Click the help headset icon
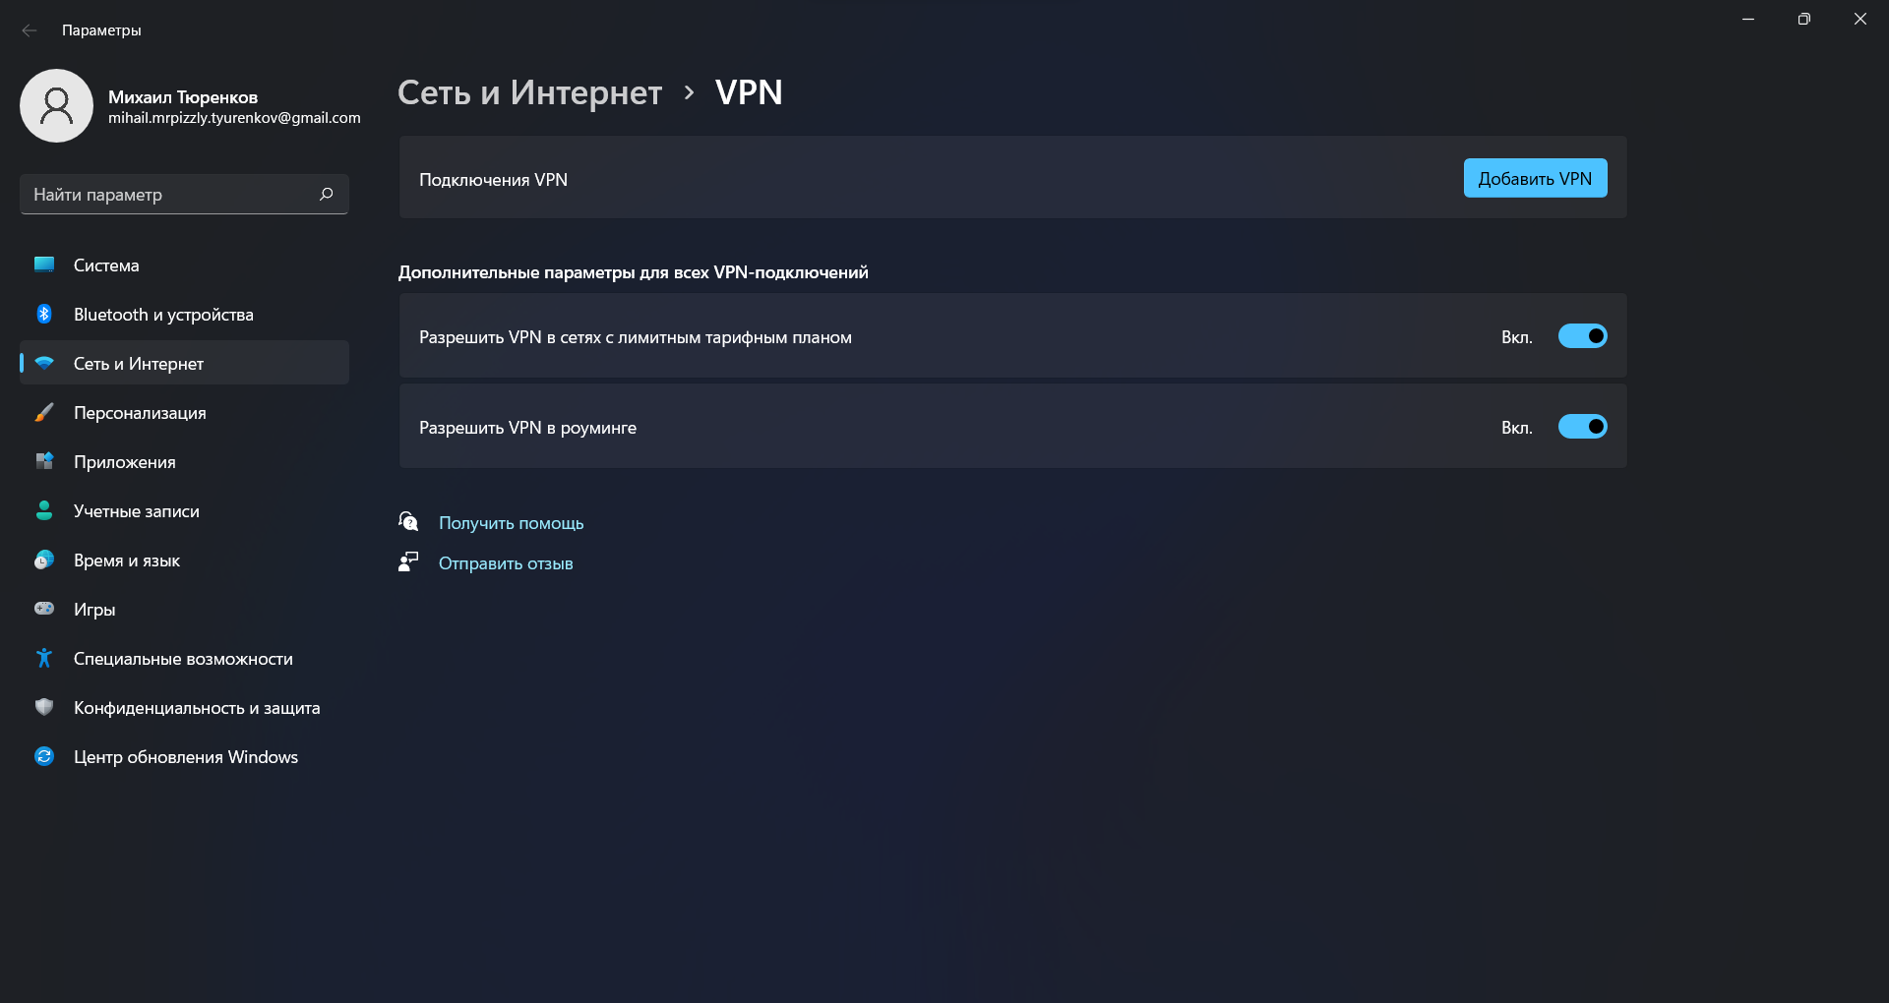The width and height of the screenshot is (1889, 1003). tap(408, 521)
